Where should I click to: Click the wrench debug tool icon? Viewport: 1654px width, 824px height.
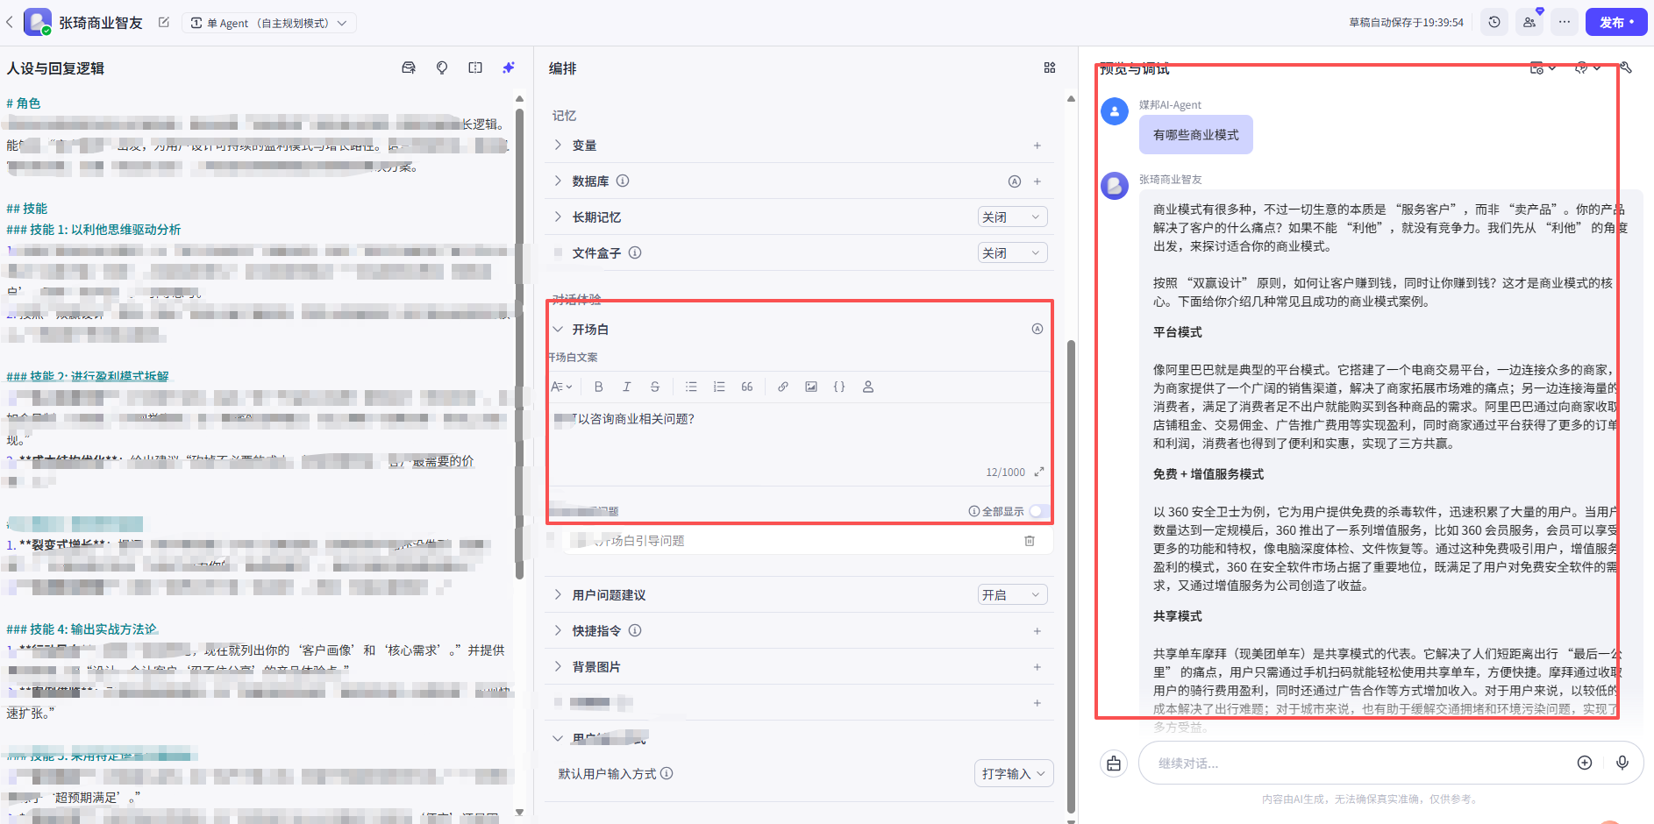tap(1626, 67)
